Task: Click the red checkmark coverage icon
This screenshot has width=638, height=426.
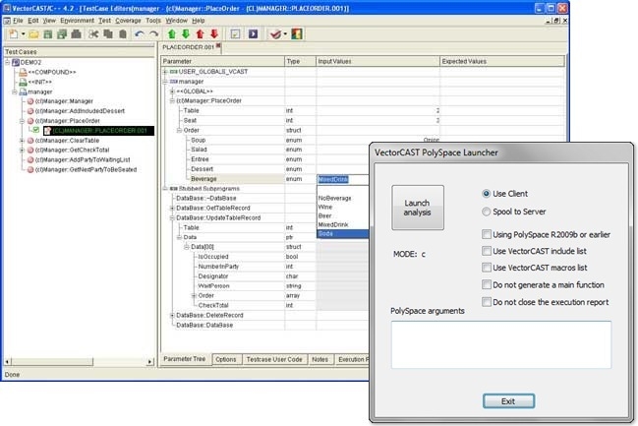Action: click(275, 34)
